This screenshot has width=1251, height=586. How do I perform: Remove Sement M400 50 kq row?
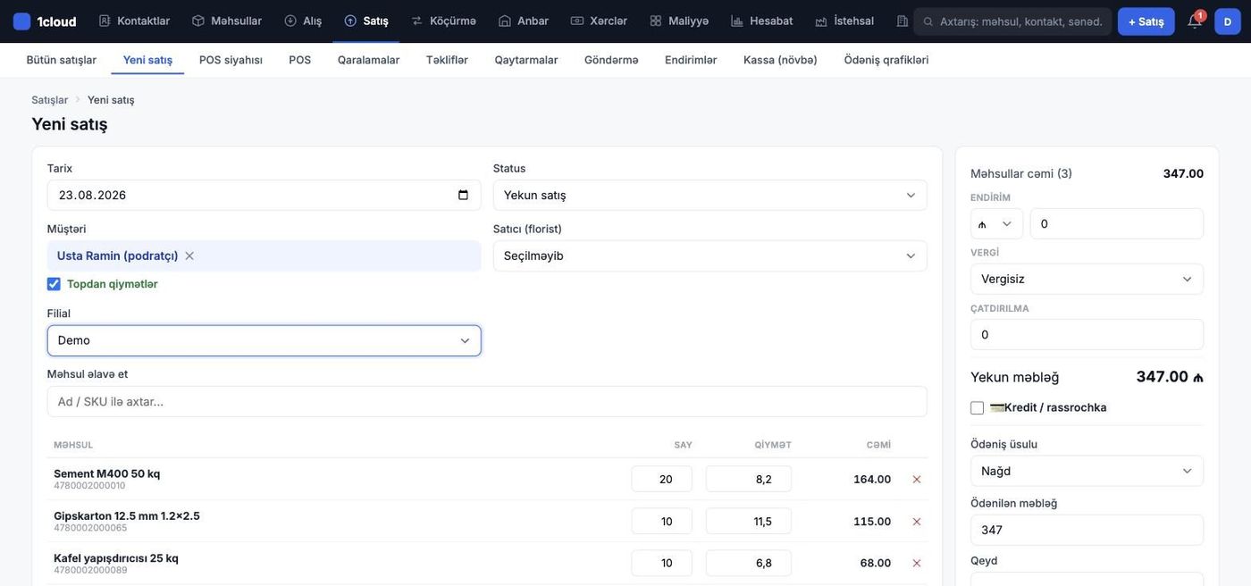(x=916, y=480)
